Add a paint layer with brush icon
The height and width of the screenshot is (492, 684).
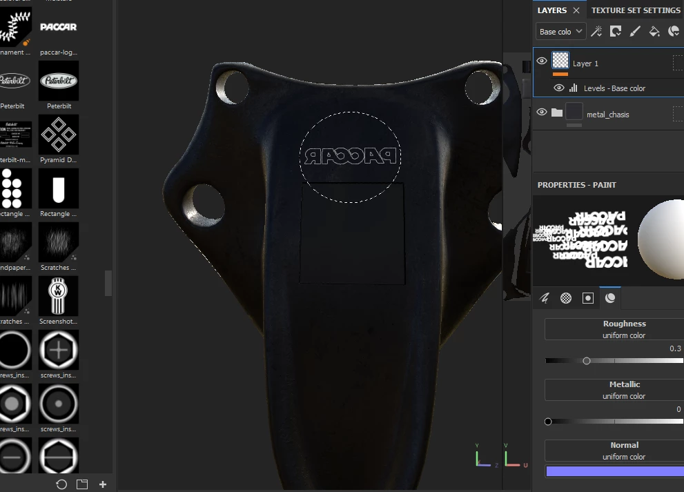coord(635,31)
